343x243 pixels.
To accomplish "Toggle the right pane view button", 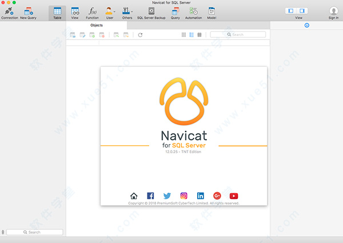I will 302,11.
